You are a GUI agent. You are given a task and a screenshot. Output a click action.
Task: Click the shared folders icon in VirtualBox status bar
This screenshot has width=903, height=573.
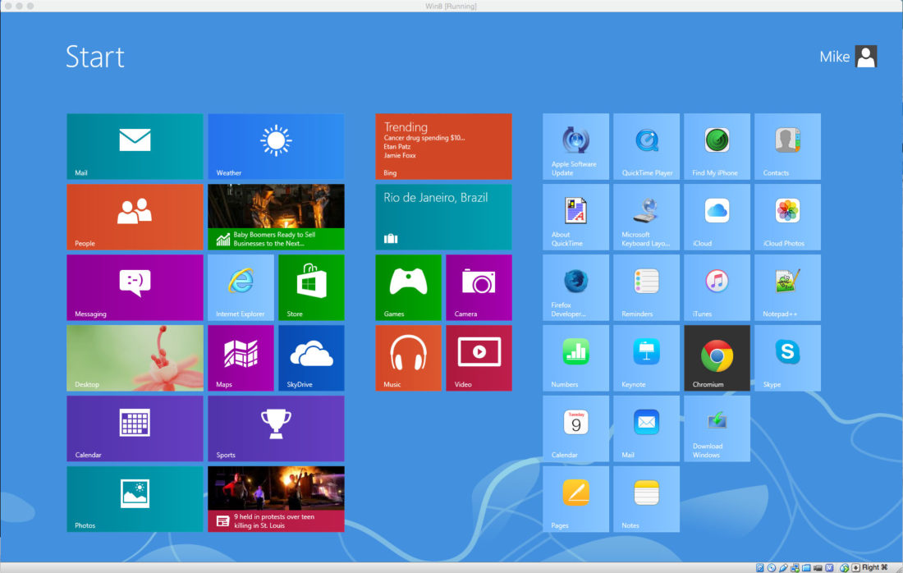click(806, 568)
